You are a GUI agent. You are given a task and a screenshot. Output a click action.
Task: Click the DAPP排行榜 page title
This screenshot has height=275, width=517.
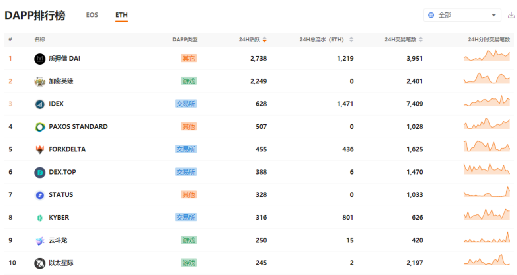[35, 16]
